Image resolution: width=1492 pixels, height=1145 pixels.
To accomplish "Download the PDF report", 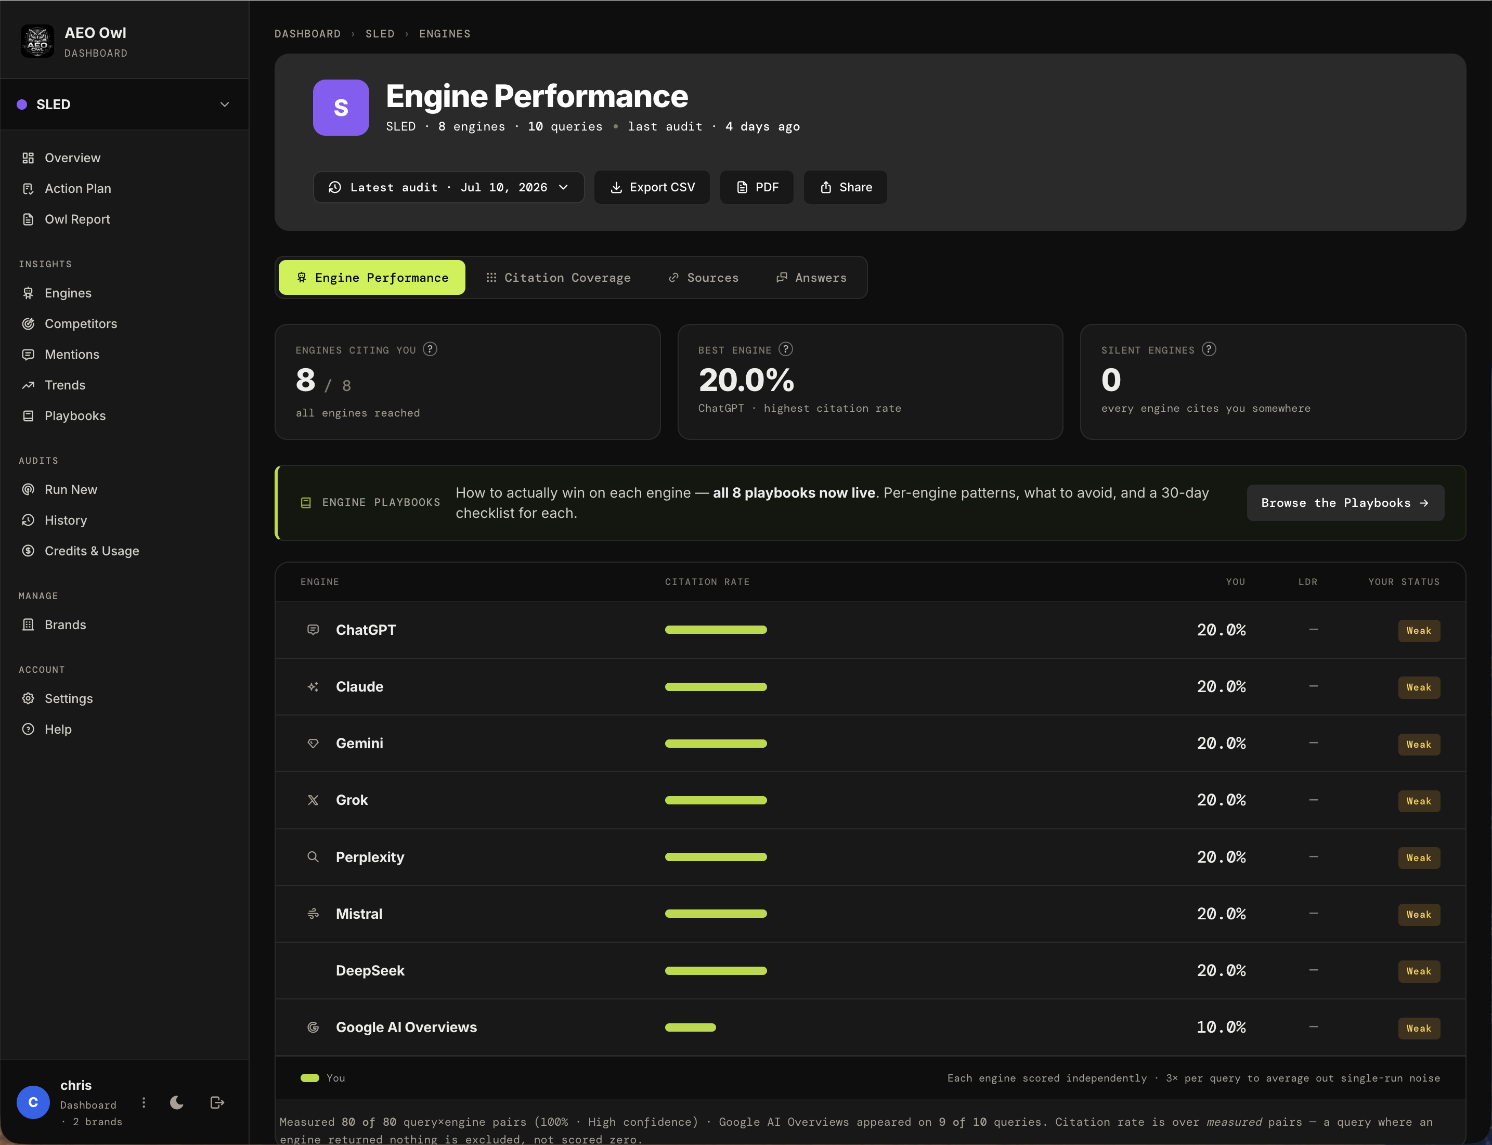I will point(757,187).
